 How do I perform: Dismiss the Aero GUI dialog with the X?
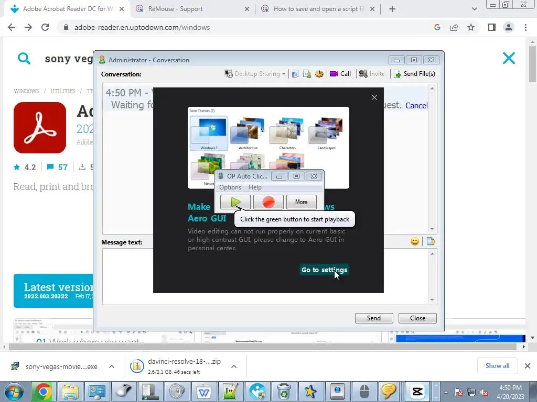coord(374,97)
